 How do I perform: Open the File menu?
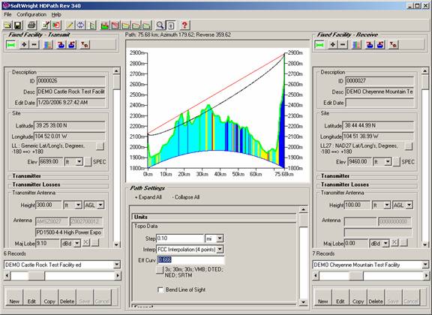(7, 14)
